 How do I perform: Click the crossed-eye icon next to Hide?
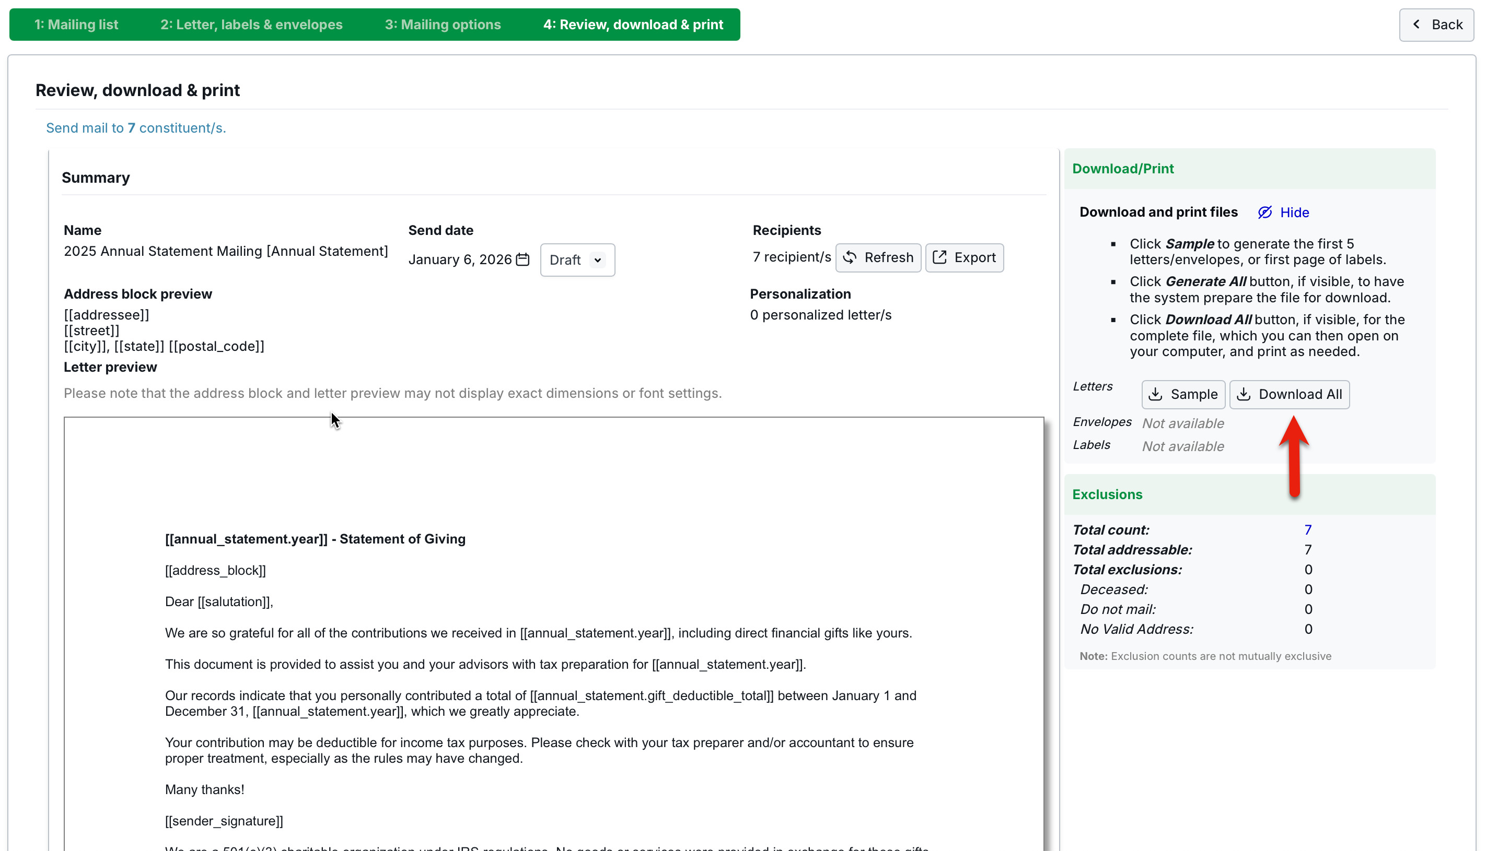tap(1264, 213)
